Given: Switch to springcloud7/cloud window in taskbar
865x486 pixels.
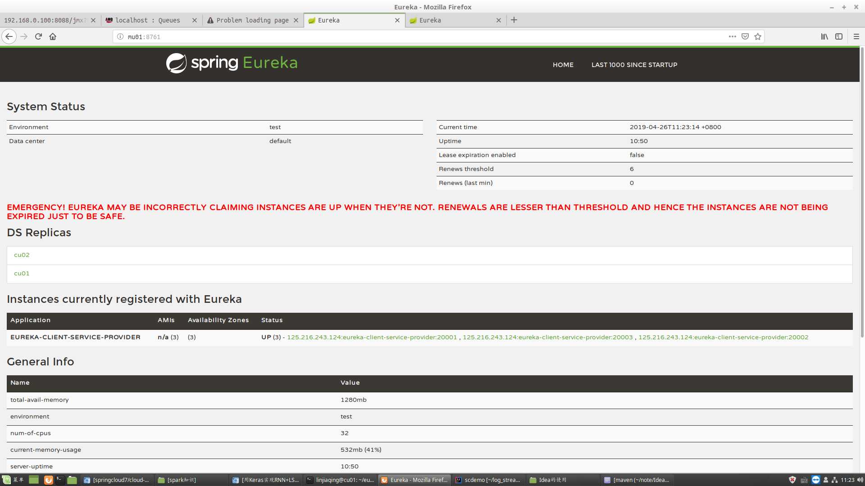Looking at the screenshot, I should pyautogui.click(x=117, y=480).
